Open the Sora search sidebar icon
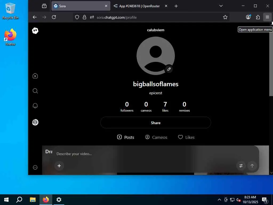 pyautogui.click(x=35, y=91)
